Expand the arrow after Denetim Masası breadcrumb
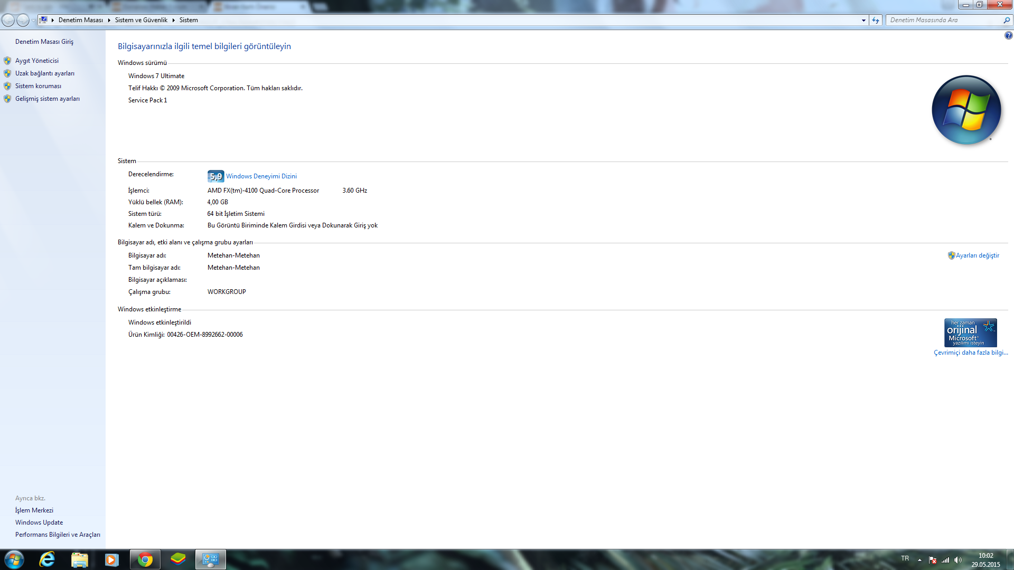Image resolution: width=1014 pixels, height=570 pixels. [109, 20]
